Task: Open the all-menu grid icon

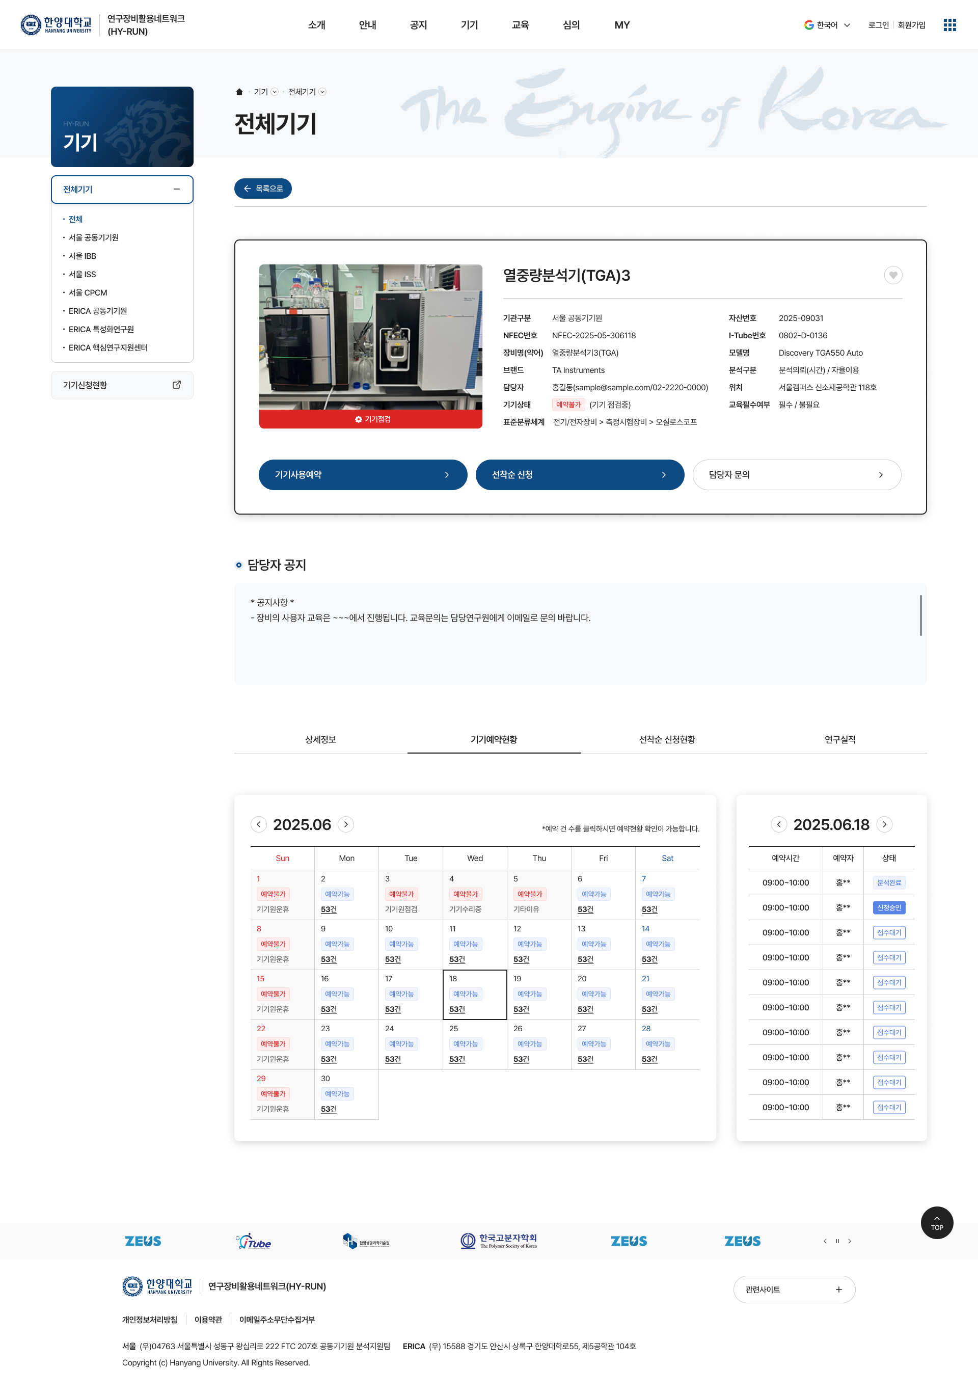Action: click(949, 25)
